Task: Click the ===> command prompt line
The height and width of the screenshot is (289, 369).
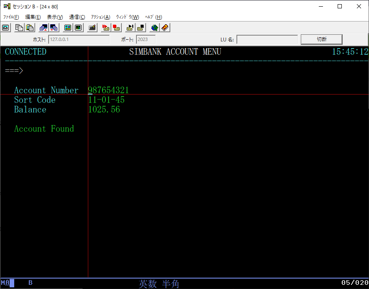Action: pyautogui.click(x=14, y=71)
